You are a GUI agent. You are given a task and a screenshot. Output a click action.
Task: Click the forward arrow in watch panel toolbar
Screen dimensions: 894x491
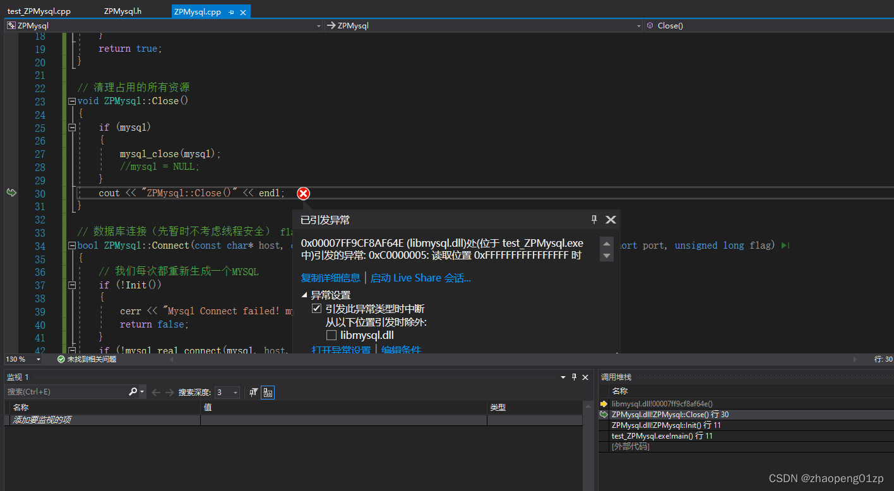point(169,392)
